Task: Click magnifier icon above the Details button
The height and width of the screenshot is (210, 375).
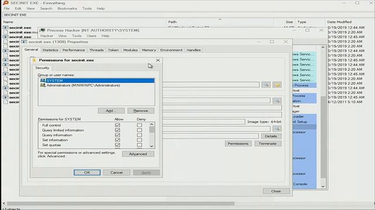Action: click(277, 128)
